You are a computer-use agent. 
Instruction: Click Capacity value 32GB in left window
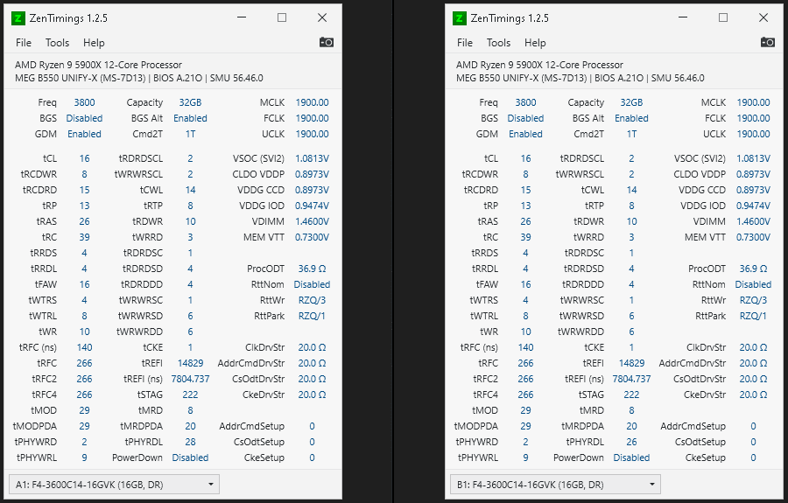(x=190, y=102)
